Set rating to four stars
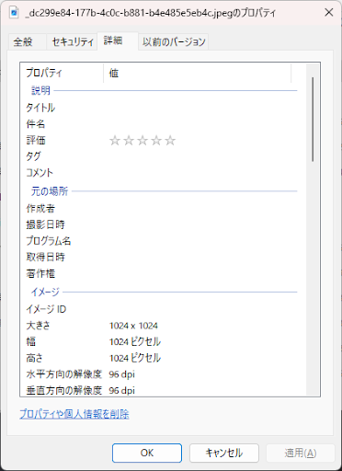342x471 pixels. (156, 141)
